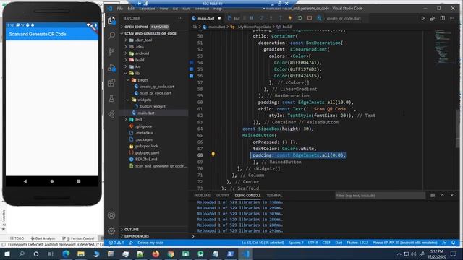Stop the debug session
The height and width of the screenshot is (260, 463).
[x=310, y=18]
